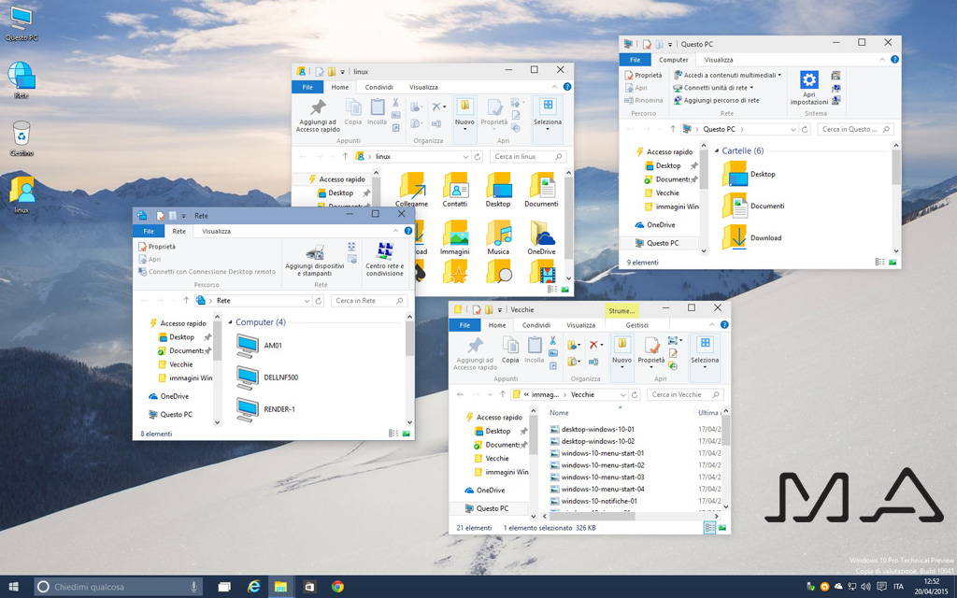Switch to Visualizza tab in the Rete window
This screenshot has width=957, height=598.
216,232
